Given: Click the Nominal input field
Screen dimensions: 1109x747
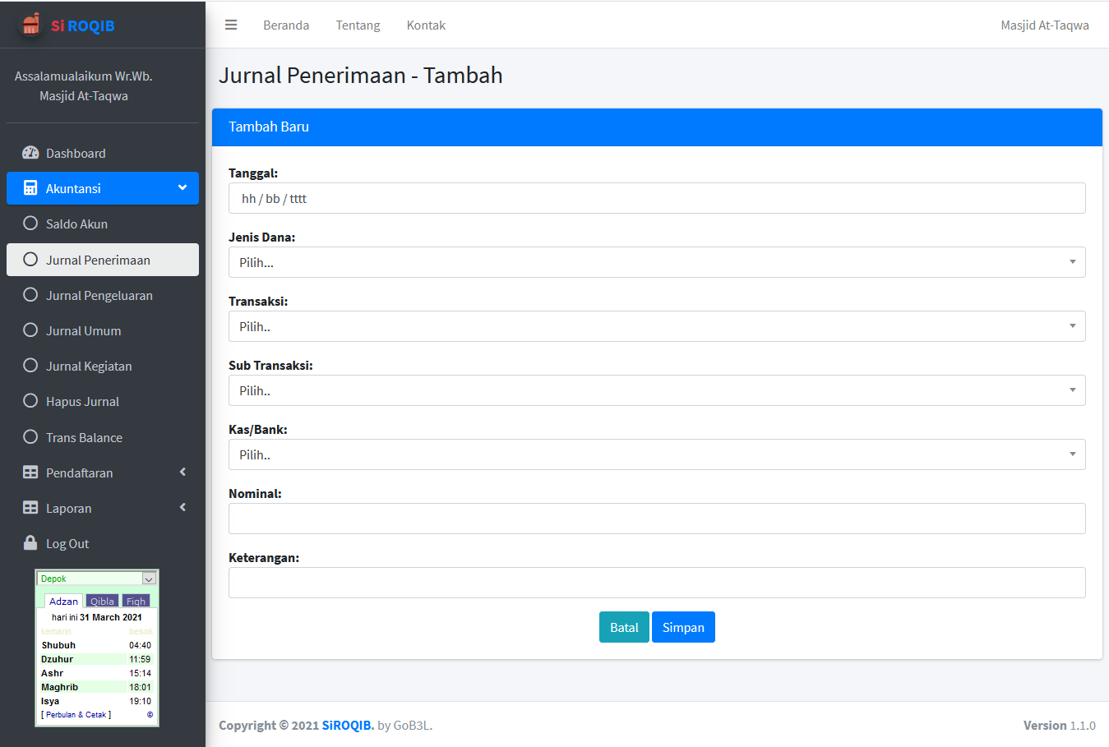Looking at the screenshot, I should click(x=656, y=519).
